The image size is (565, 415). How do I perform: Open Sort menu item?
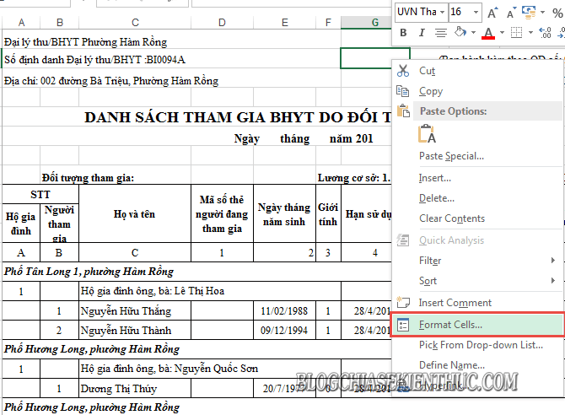point(476,281)
